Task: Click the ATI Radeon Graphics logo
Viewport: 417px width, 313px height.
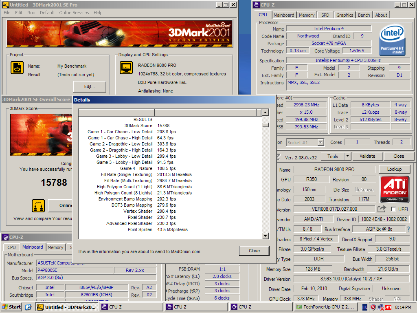Action: point(395,189)
